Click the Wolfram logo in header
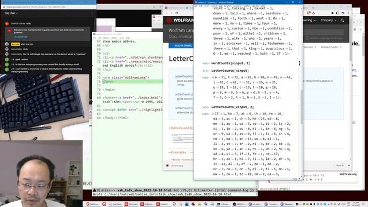The height and width of the screenshot is (207, 368). (x=169, y=21)
